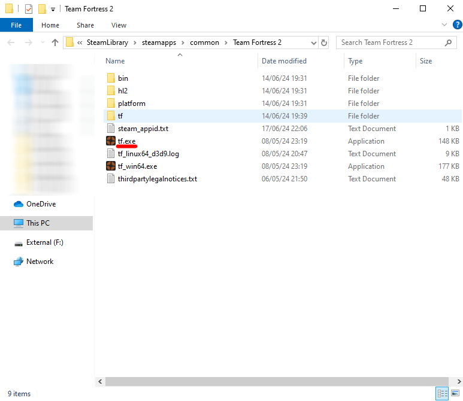Show hidden breadcrumb path chevrons
This screenshot has height=401, width=463.
click(80, 42)
